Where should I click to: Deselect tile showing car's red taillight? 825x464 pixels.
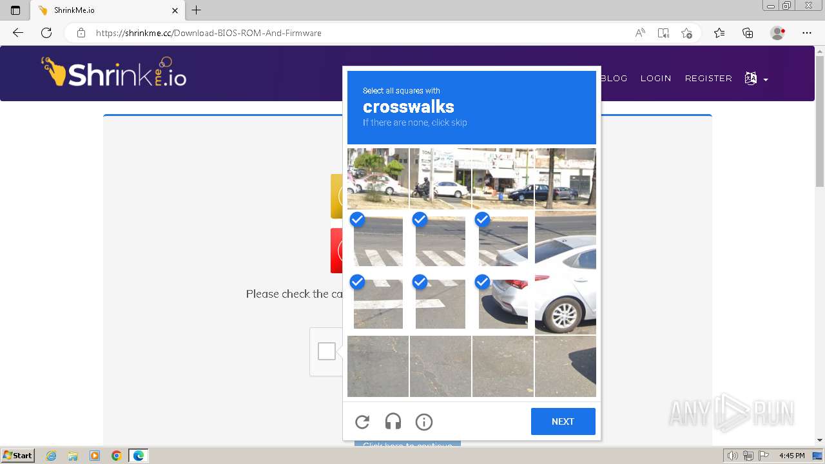tap(503, 303)
